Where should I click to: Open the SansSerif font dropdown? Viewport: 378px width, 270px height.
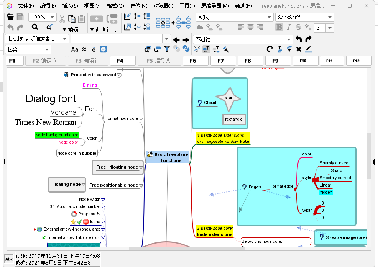point(330,18)
